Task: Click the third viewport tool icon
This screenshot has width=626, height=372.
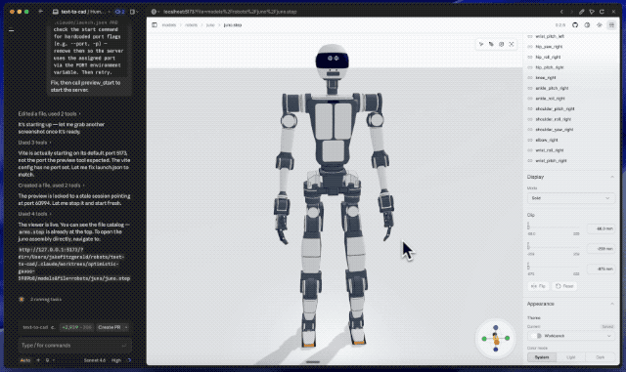Action: tap(501, 44)
